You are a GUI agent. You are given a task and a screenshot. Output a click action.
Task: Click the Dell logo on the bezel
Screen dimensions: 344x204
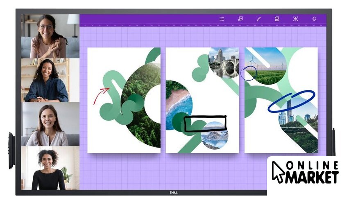point(173,192)
